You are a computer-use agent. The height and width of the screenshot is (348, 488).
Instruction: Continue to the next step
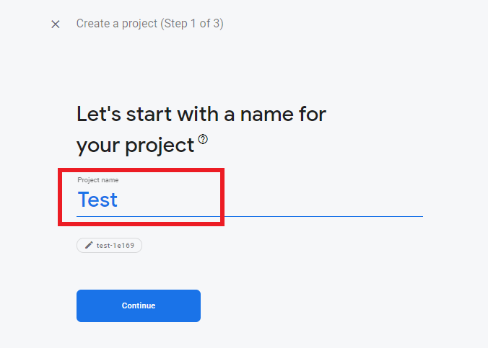139,305
